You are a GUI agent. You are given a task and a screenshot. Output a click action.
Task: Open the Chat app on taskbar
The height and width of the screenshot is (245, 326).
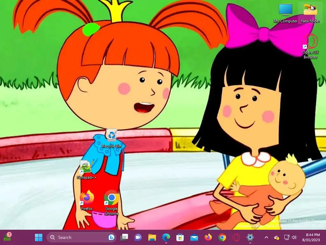pos(138,237)
